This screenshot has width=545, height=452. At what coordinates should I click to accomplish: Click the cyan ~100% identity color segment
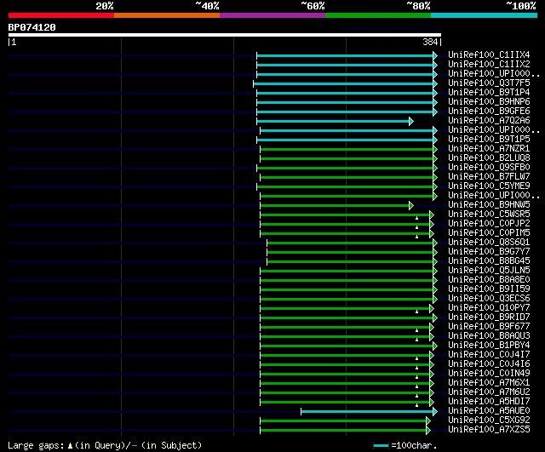point(484,15)
